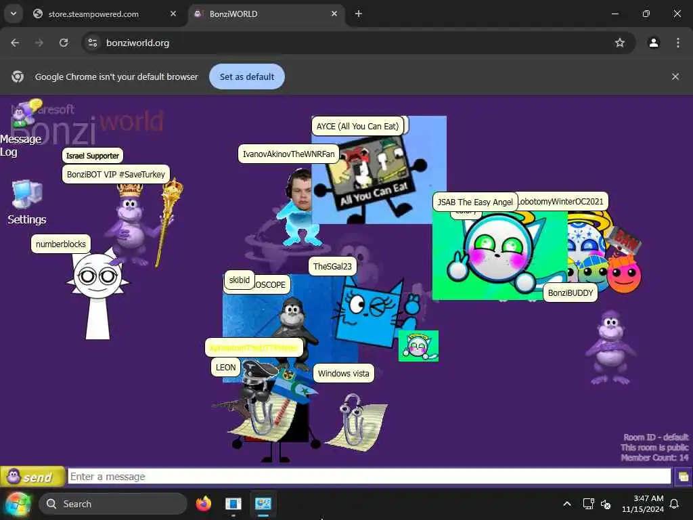Open the Chrome three-dot menu
This screenshot has height=520, width=693.
[x=678, y=43]
